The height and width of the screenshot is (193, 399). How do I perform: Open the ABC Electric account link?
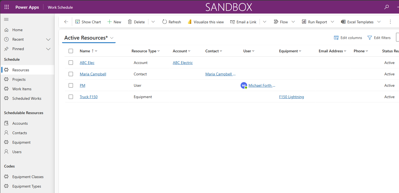[183, 63]
